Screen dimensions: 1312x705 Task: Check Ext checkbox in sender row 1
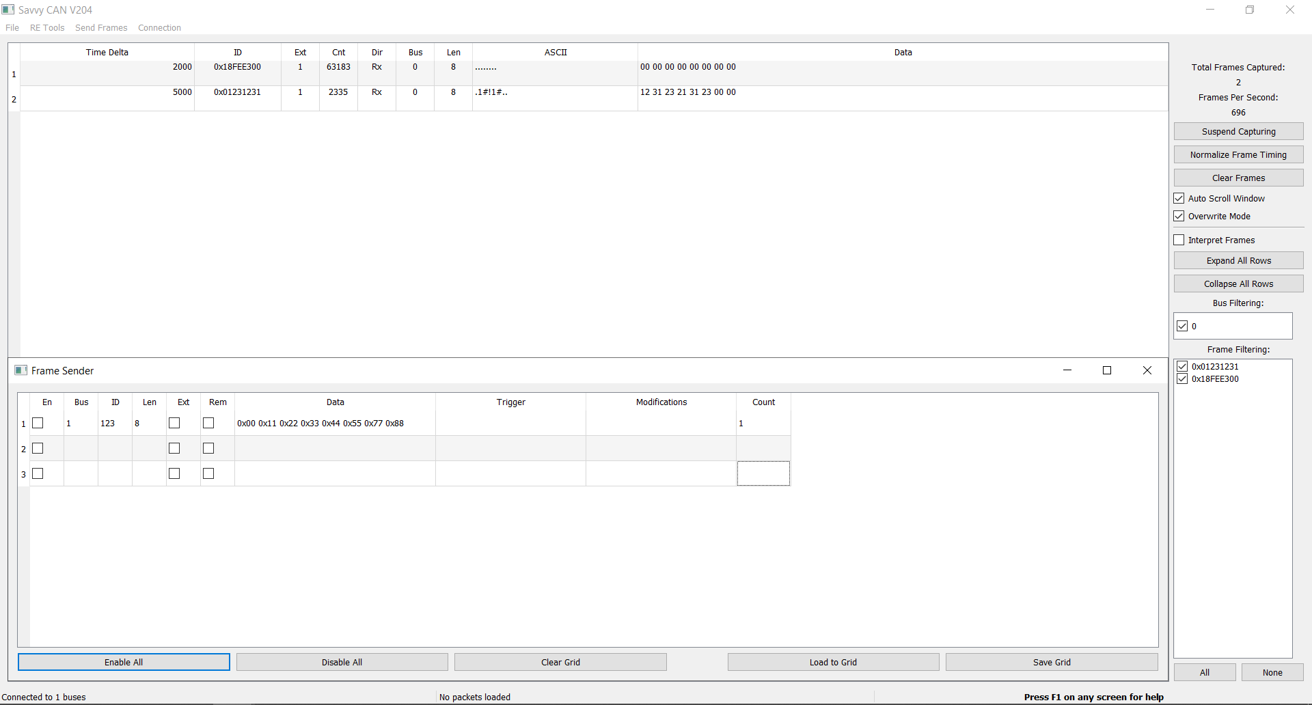tap(174, 423)
